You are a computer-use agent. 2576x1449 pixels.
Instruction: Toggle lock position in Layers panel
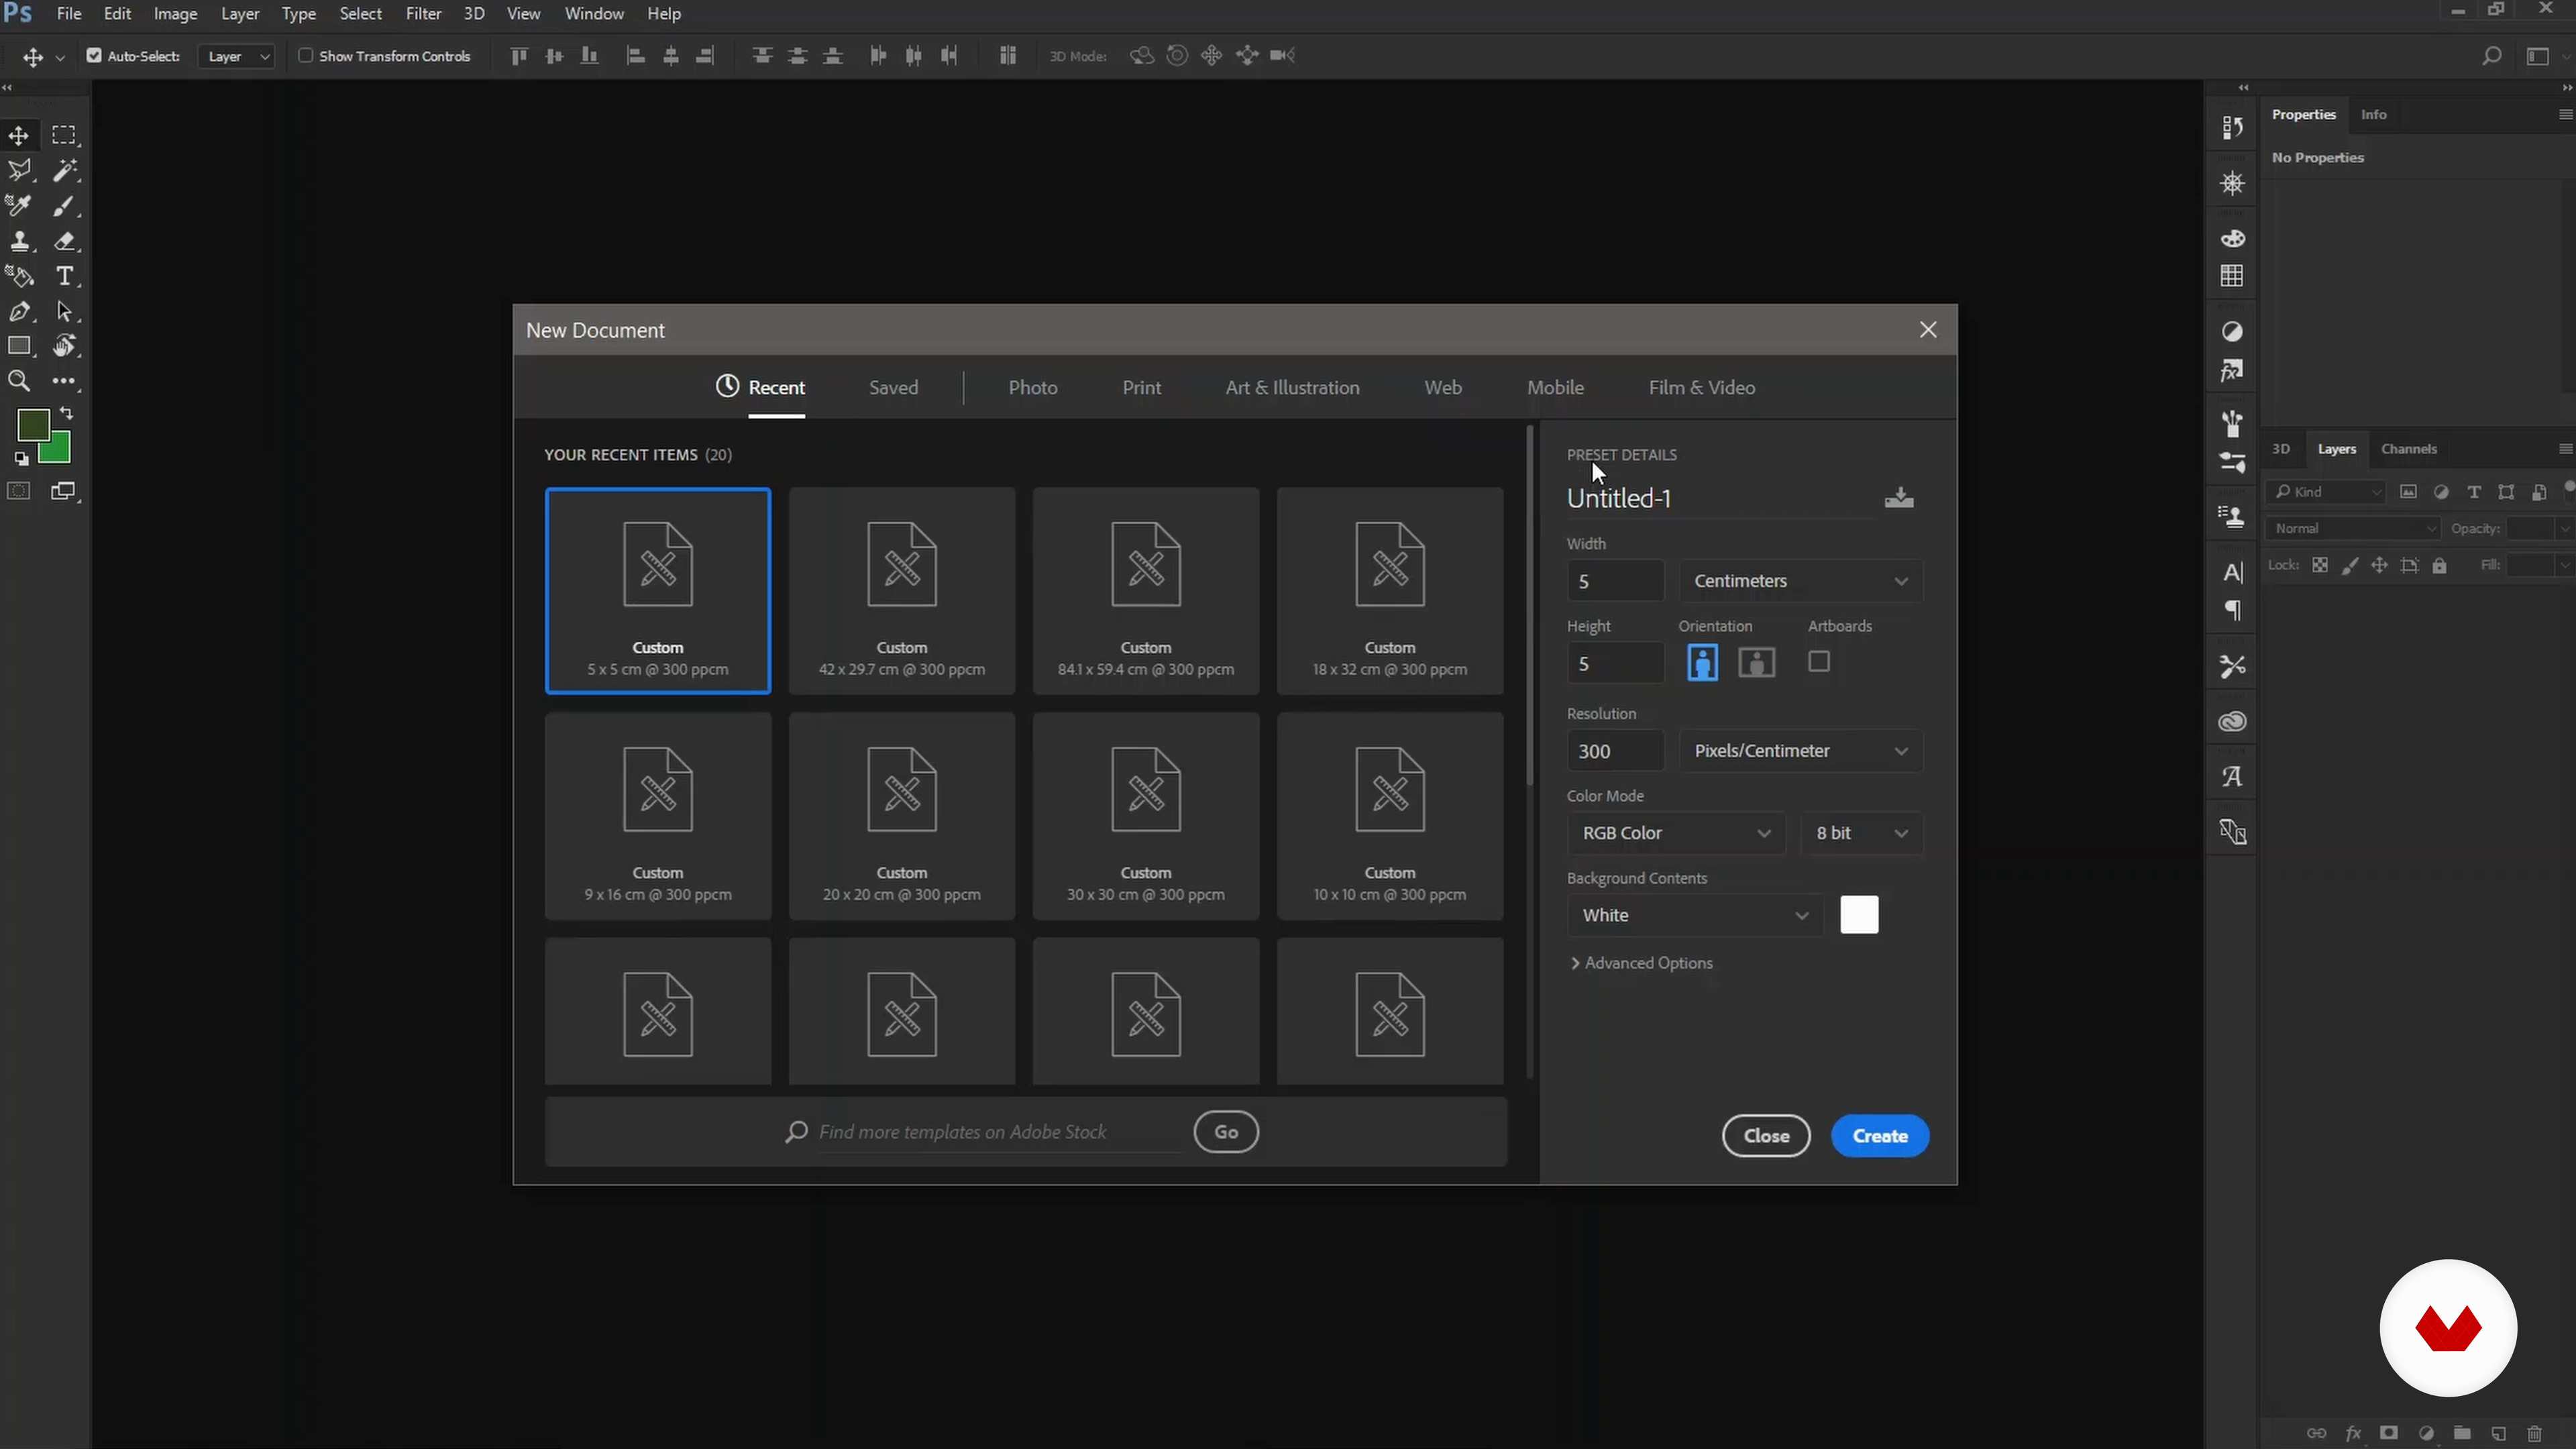[2380, 565]
